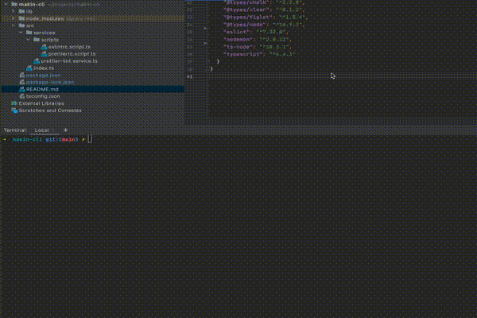Click the fold marker on line 39

tap(207, 62)
